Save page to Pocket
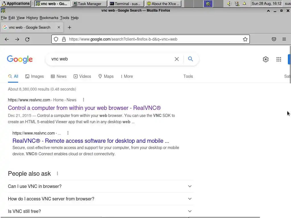This screenshot has width=291, height=218. (274, 39)
